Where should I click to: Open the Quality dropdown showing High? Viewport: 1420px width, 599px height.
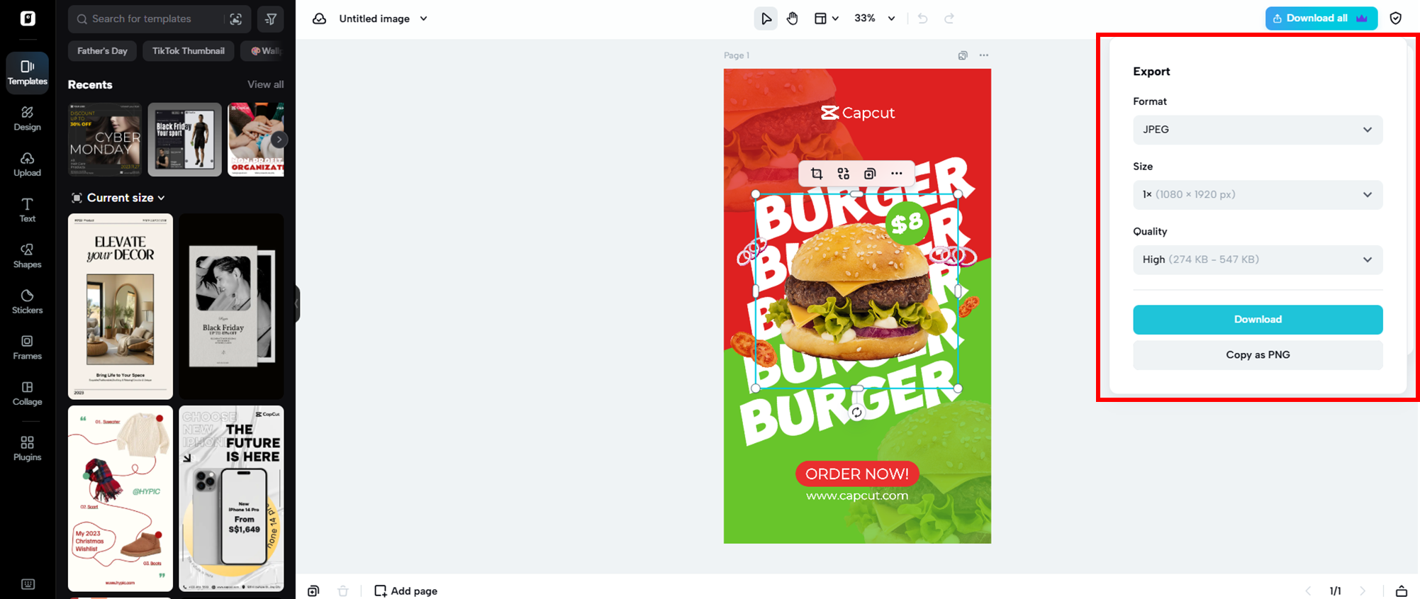tap(1258, 260)
